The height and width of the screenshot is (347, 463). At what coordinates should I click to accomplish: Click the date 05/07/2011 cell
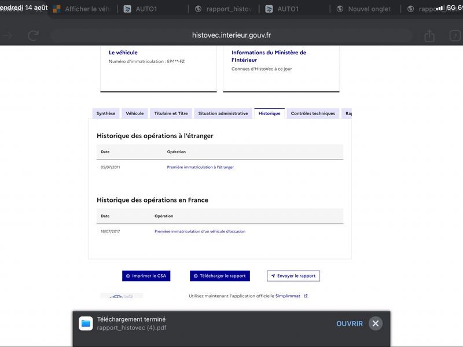point(110,167)
